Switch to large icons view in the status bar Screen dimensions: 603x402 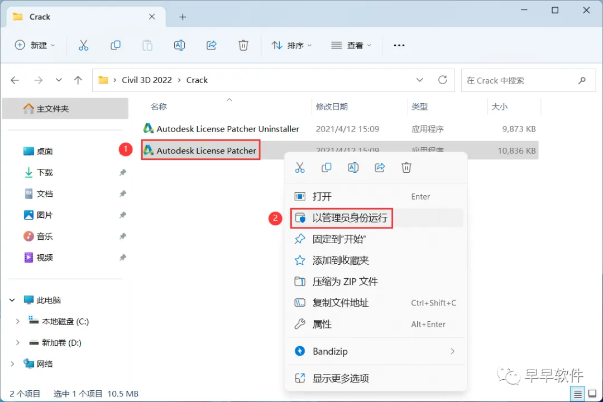(x=592, y=394)
